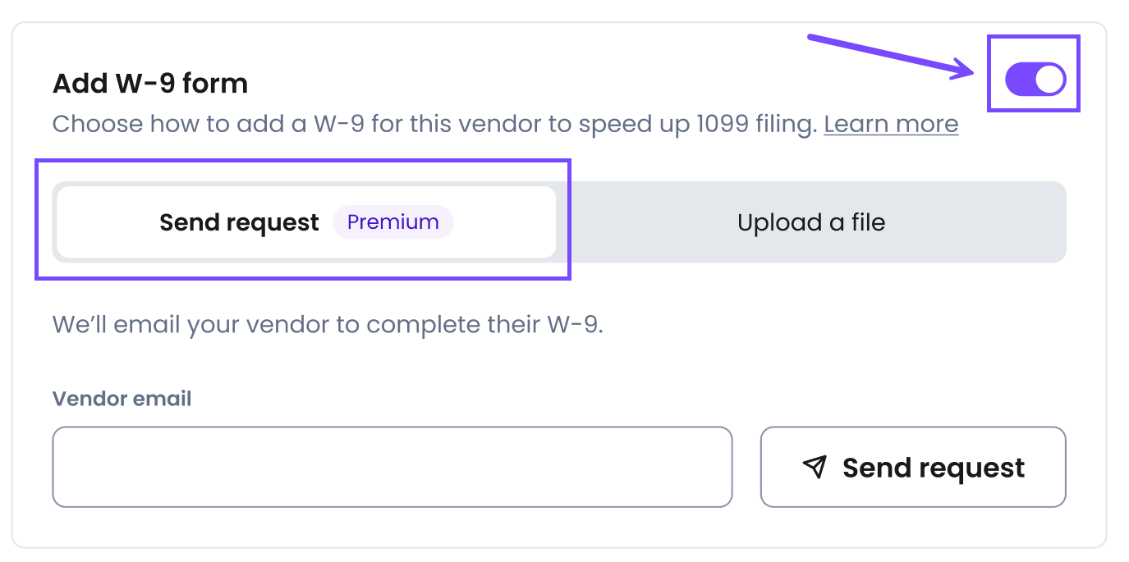This screenshot has height=562, width=1129.
Task: Click the "Choose how to add a W-9" description
Action: [435, 124]
